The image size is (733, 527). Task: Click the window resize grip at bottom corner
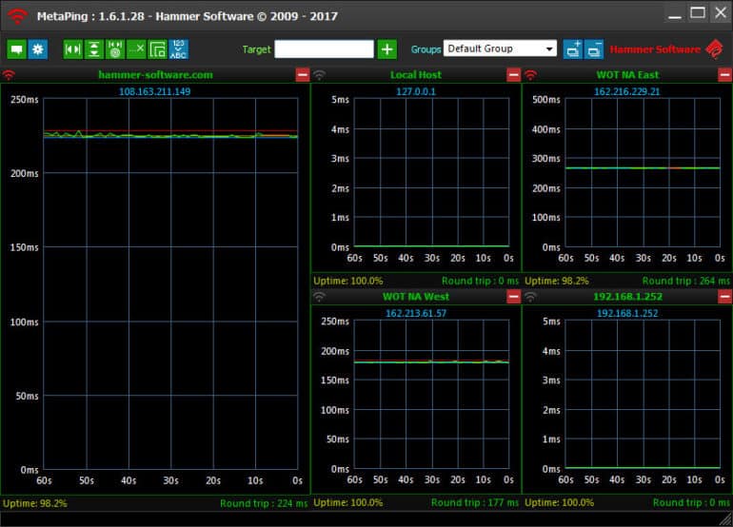[726, 519]
